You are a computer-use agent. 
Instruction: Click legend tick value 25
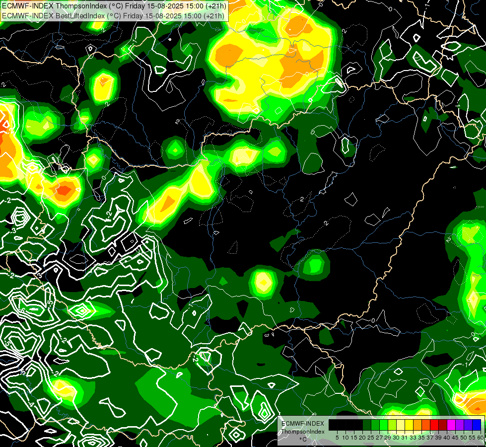click(x=371, y=438)
